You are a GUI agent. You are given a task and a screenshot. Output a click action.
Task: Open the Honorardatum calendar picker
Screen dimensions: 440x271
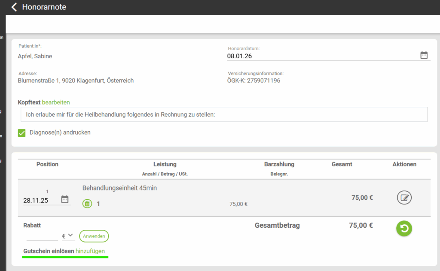[424, 55]
